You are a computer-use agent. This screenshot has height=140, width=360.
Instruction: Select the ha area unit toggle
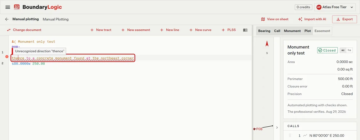pyautogui.click(x=349, y=50)
